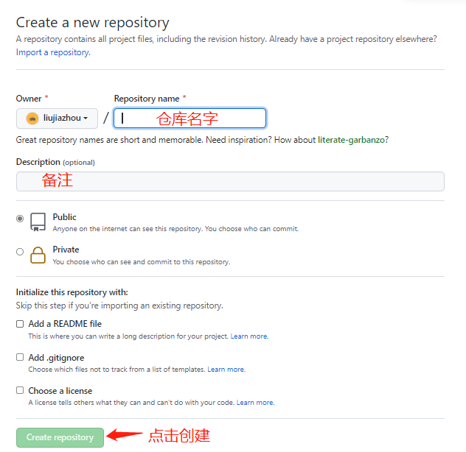Focus the Description text field
This screenshot has height=452, width=466.
pyautogui.click(x=230, y=181)
